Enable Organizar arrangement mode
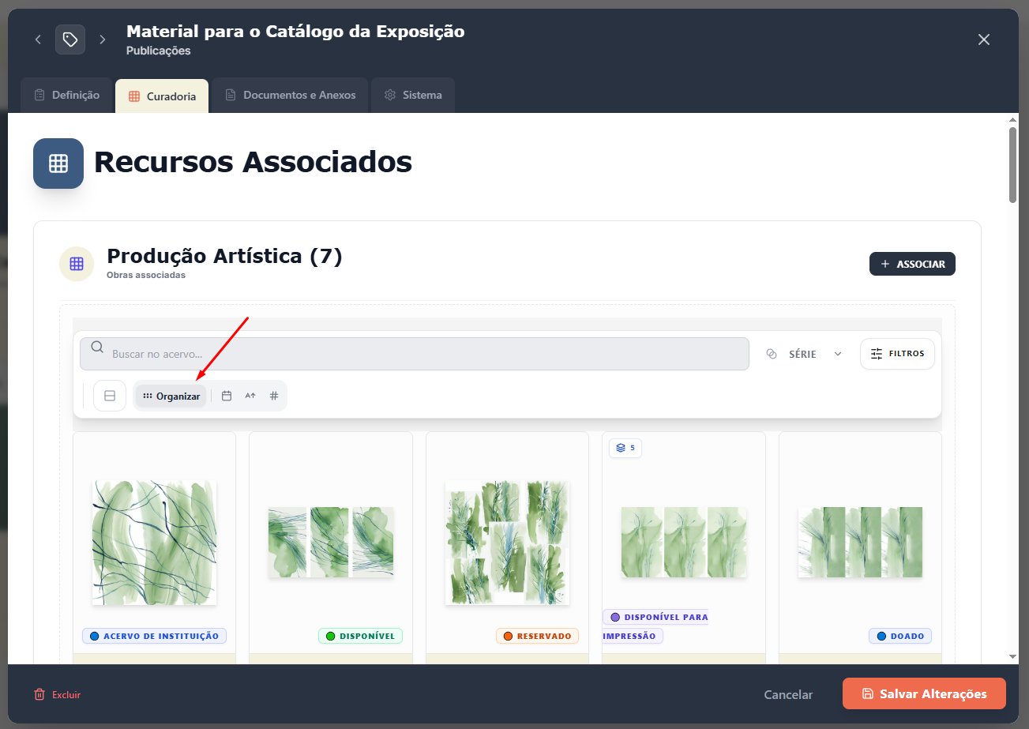The width and height of the screenshot is (1029, 729). click(171, 395)
